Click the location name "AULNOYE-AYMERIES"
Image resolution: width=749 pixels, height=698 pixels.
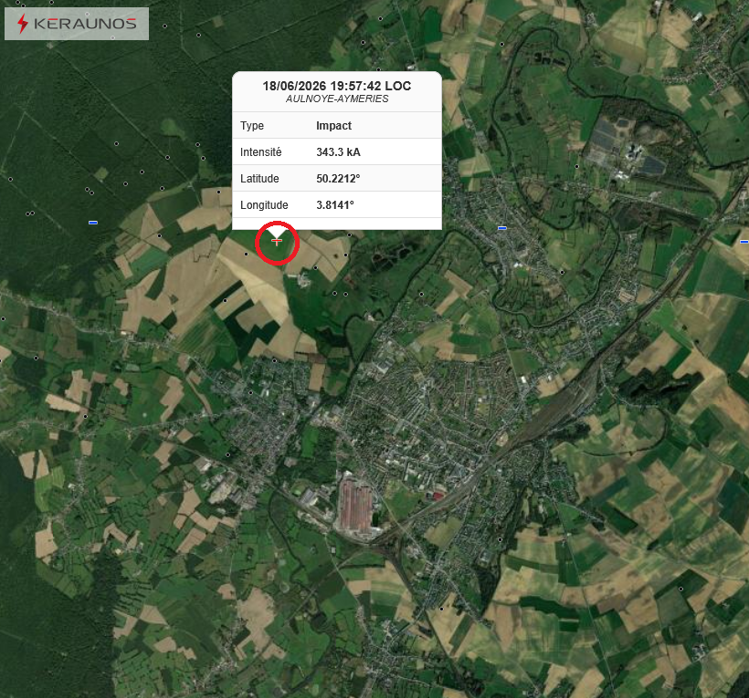[337, 99]
